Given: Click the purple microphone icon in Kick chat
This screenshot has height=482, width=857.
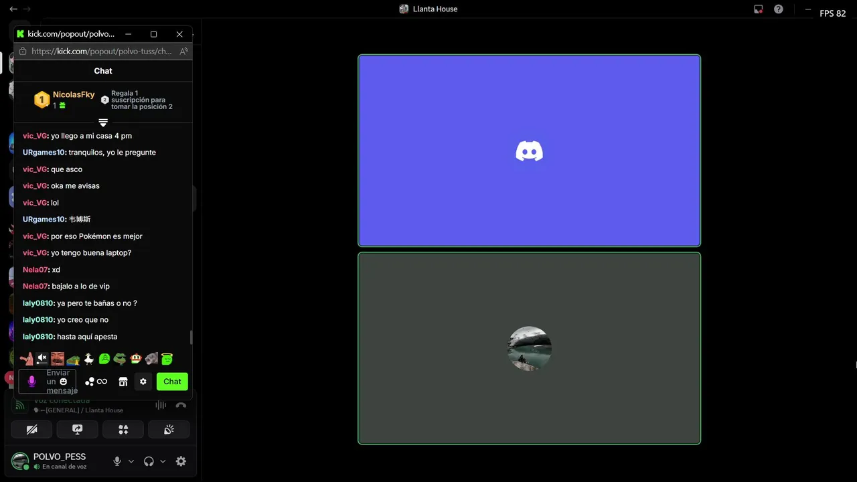Looking at the screenshot, I should (31, 382).
